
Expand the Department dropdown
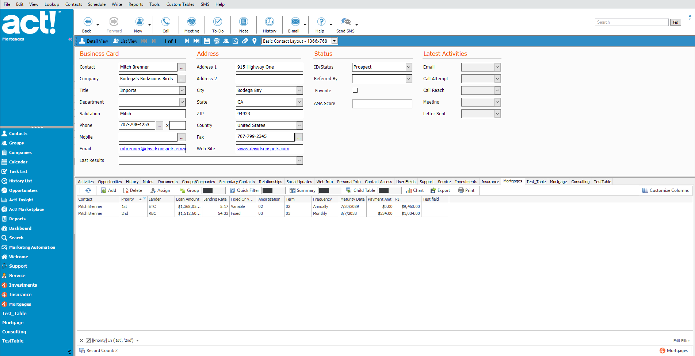[x=182, y=102]
